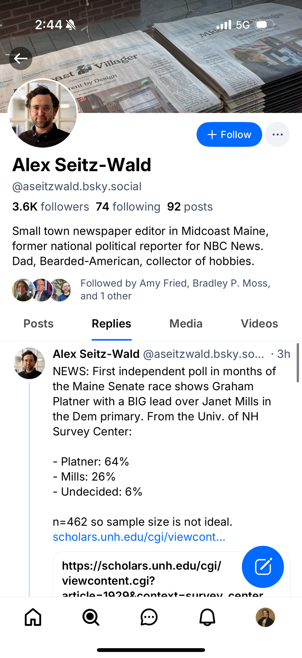The image size is (302, 658).
Task: Open the three-dot more options menu
Action: pos(277,135)
